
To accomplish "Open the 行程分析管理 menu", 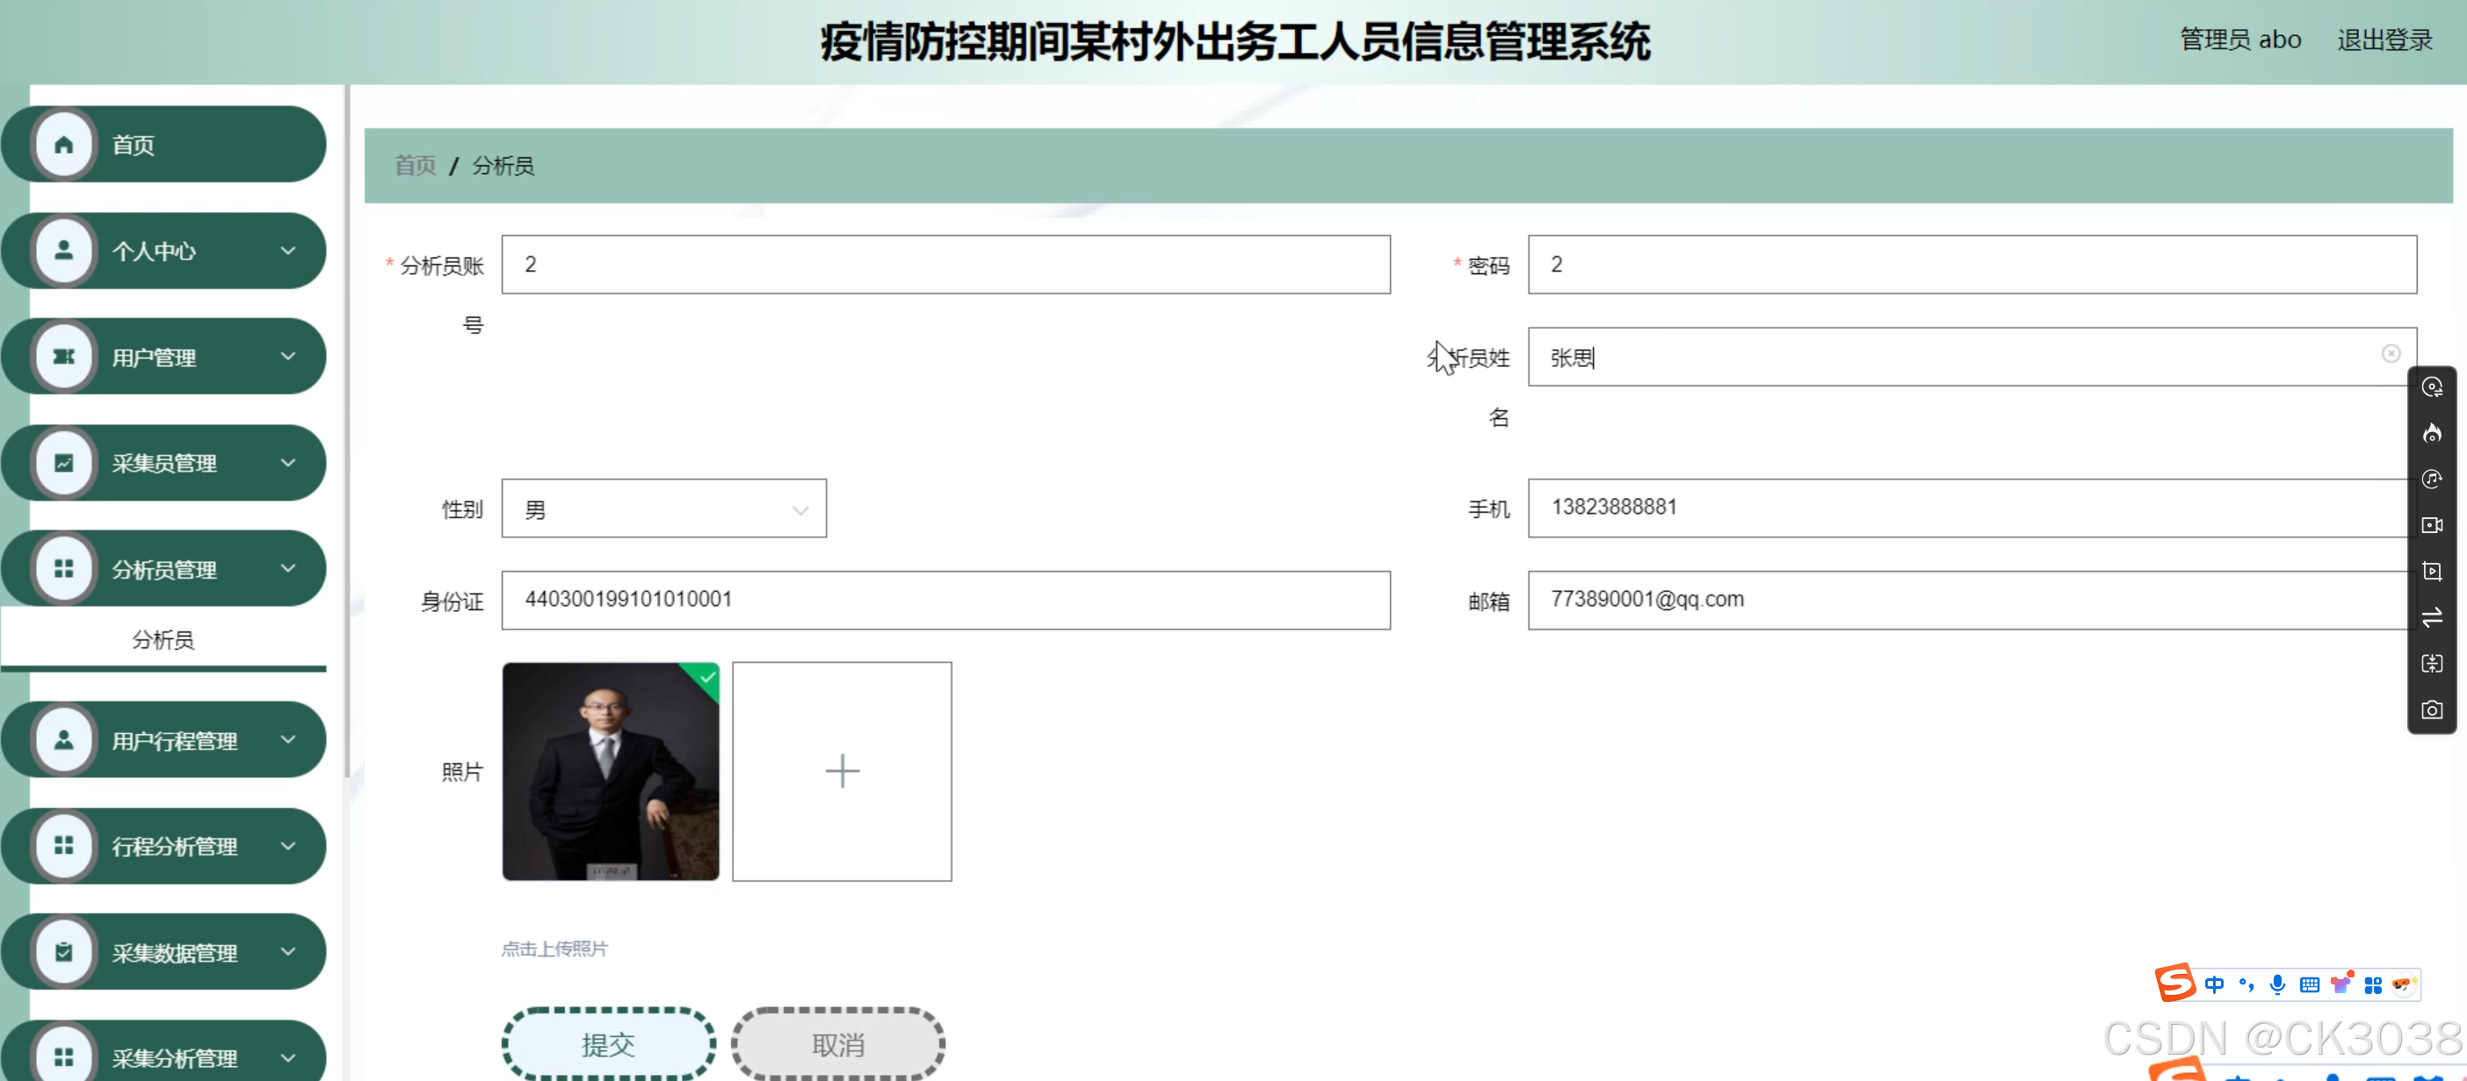I will coord(163,847).
